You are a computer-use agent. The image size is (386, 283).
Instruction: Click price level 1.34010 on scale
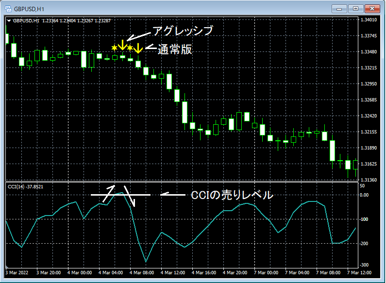pyautogui.click(x=369, y=20)
